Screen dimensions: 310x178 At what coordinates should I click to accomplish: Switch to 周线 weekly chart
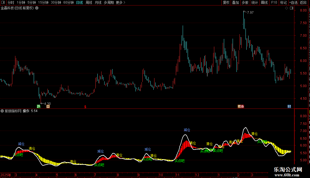click(89, 2)
